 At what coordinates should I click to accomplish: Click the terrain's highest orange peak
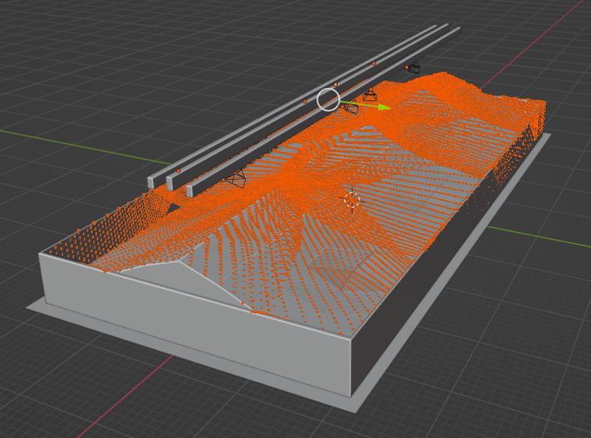[441, 75]
